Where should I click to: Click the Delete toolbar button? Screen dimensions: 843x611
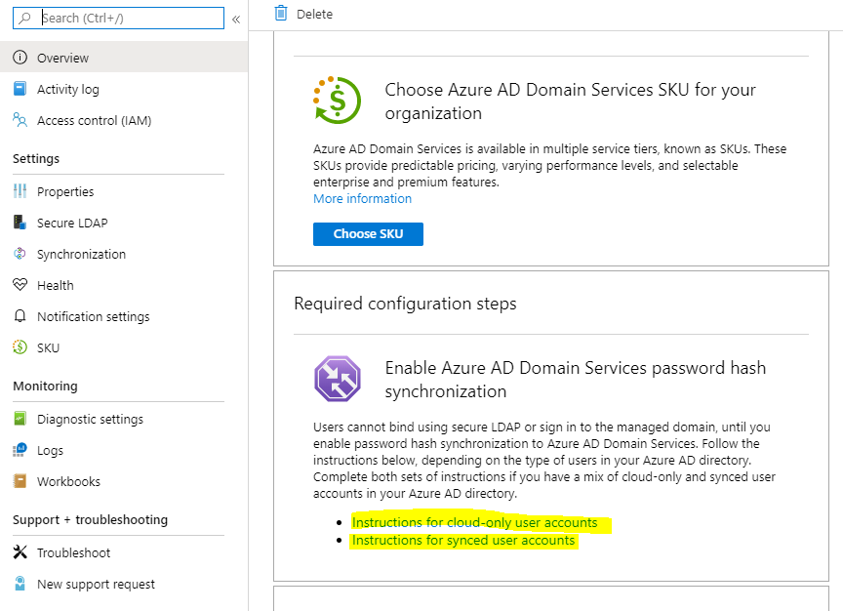point(302,14)
